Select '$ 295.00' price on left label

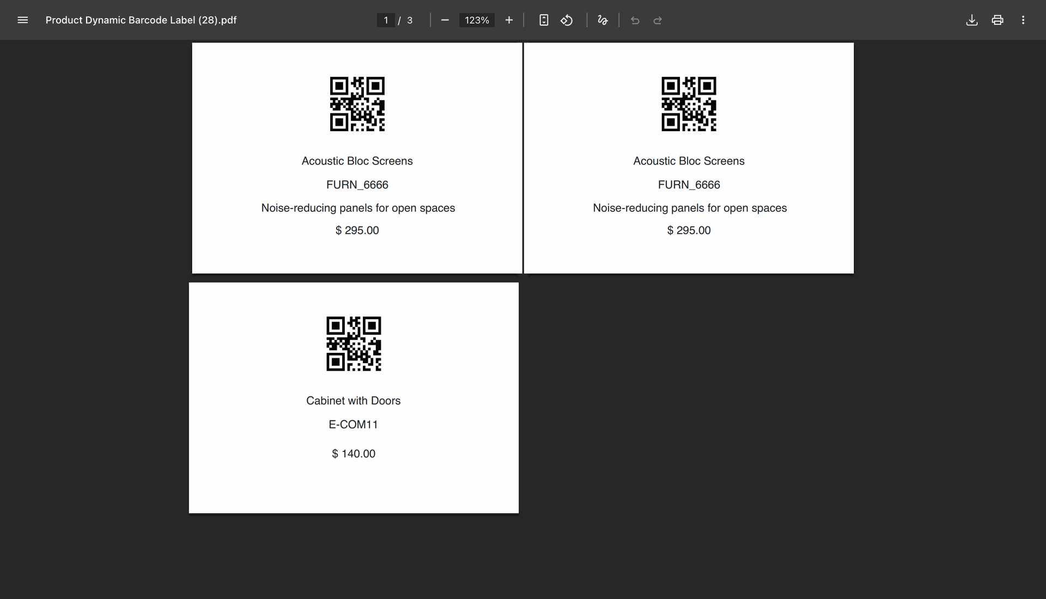click(357, 230)
